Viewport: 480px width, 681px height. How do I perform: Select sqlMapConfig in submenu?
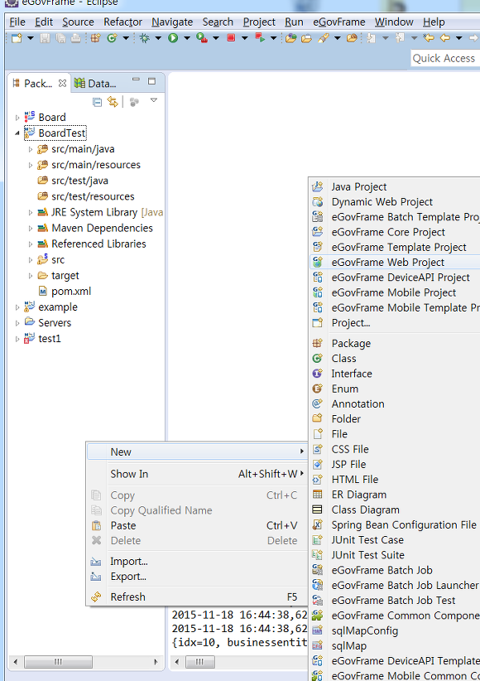[x=395, y=630]
